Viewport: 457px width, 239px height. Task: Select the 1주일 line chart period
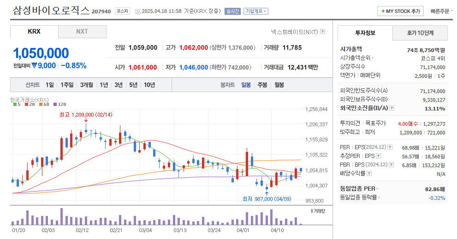[67, 85]
